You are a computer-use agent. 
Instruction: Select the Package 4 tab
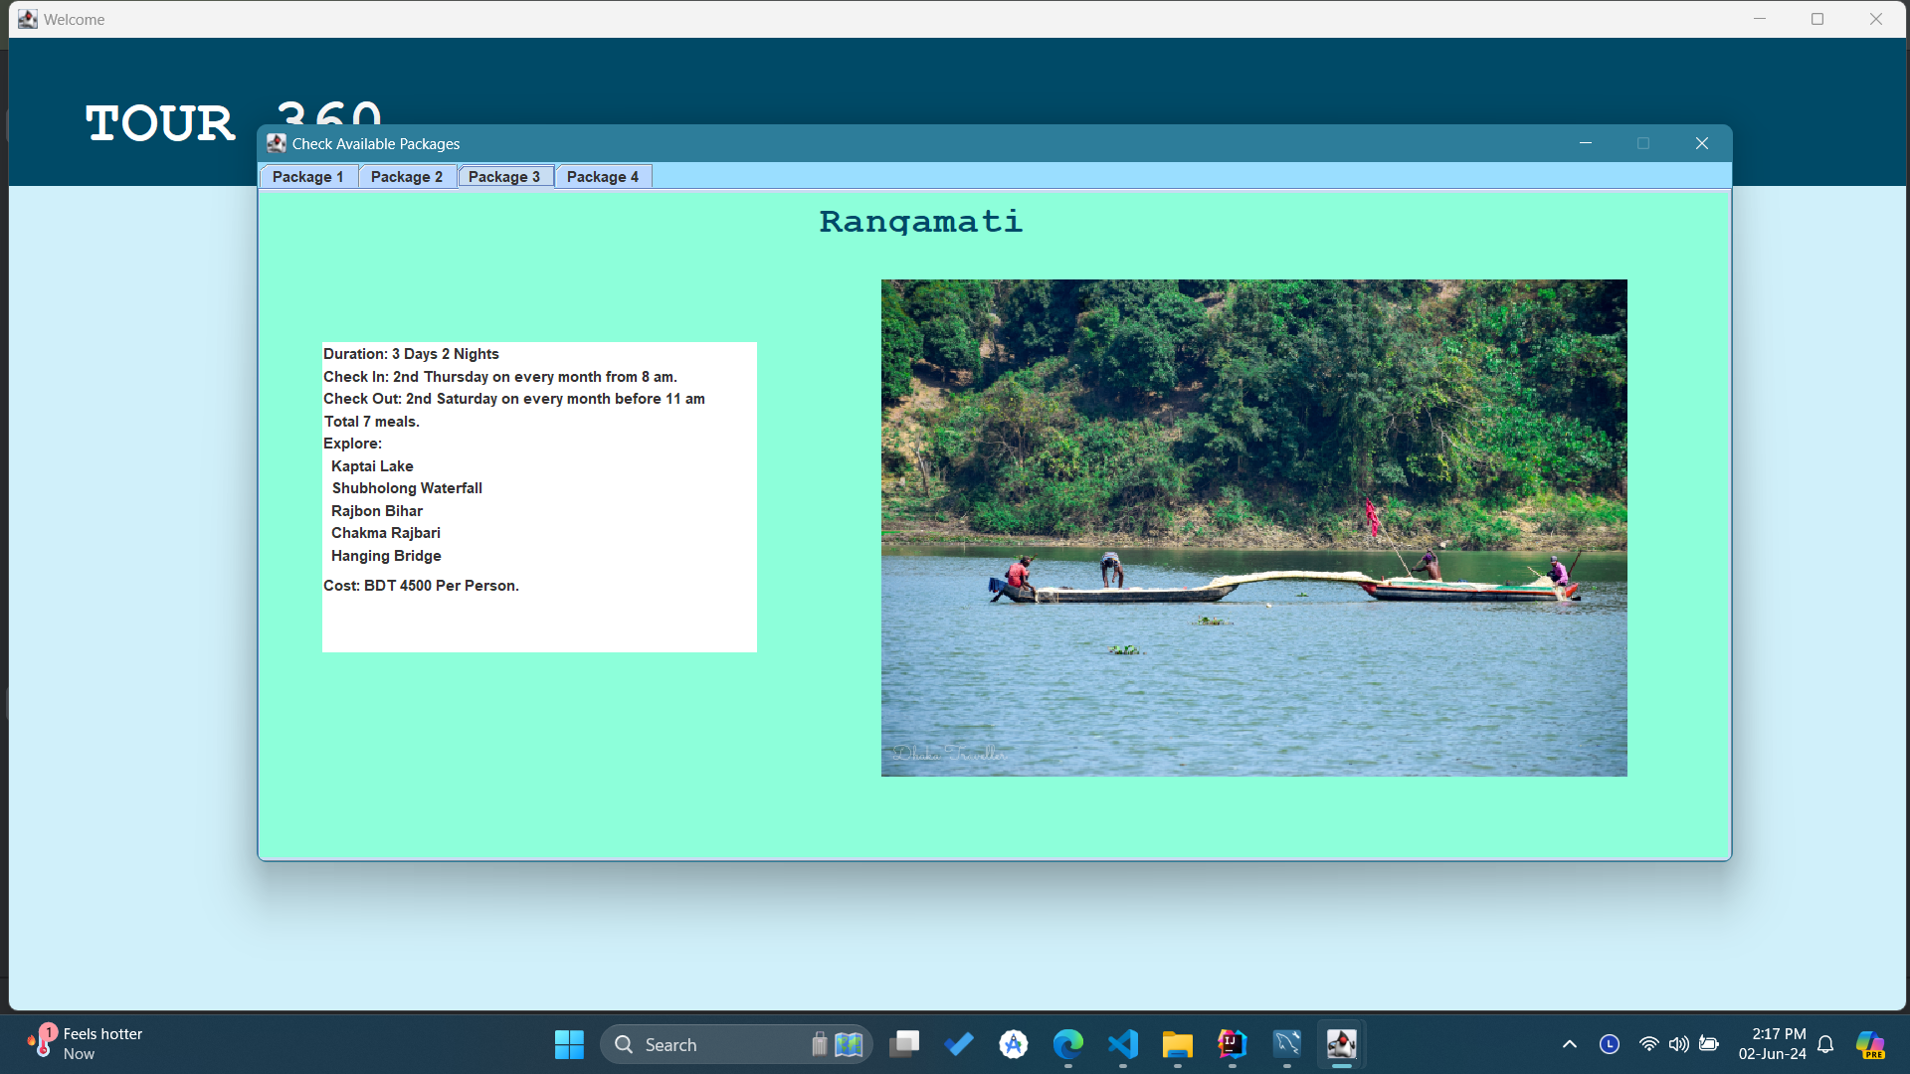(602, 177)
